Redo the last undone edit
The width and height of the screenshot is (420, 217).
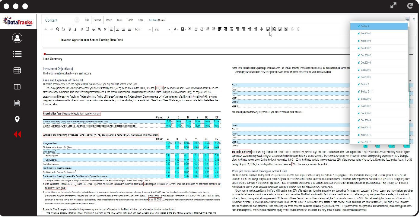coord(52,29)
